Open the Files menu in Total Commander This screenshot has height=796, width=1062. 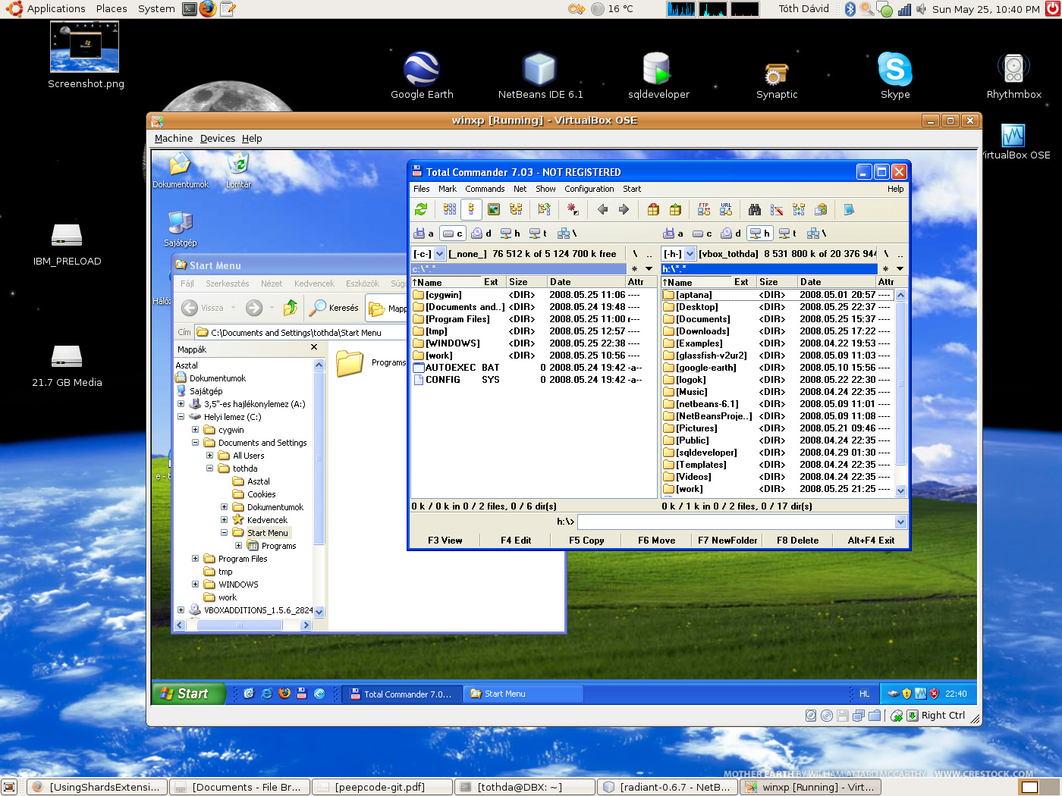coord(422,189)
